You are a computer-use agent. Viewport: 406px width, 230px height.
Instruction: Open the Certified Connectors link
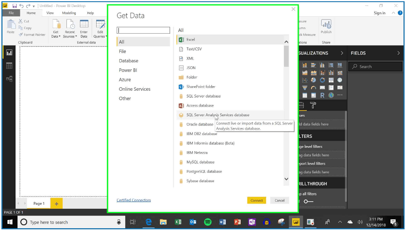point(134,200)
